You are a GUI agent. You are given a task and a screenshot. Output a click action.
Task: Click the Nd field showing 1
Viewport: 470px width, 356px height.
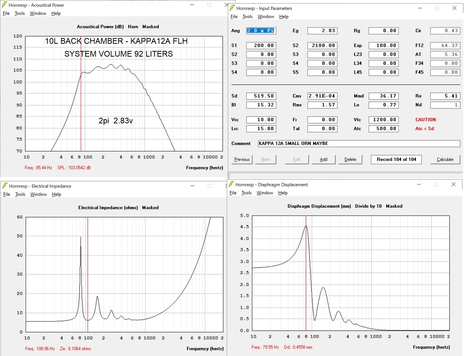[x=445, y=105]
